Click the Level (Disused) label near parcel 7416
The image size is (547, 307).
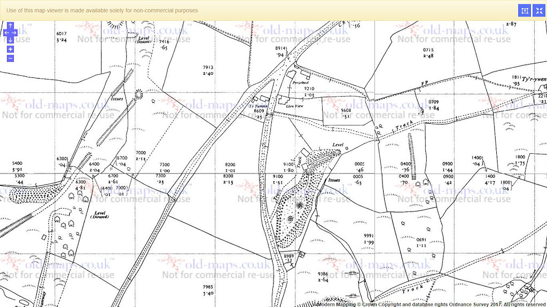[144, 40]
